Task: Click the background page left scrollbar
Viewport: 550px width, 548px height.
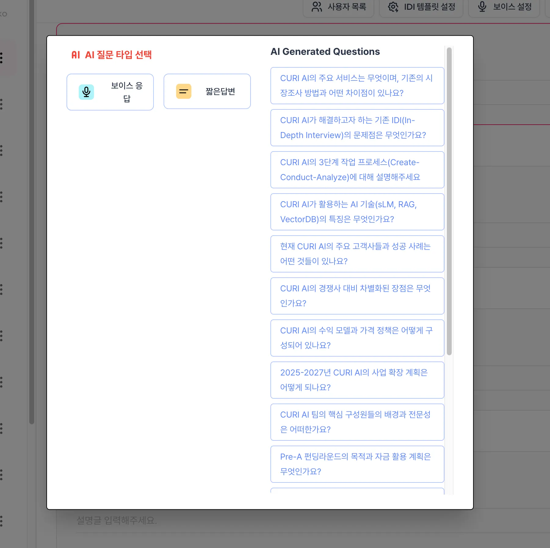Action: (x=32, y=212)
